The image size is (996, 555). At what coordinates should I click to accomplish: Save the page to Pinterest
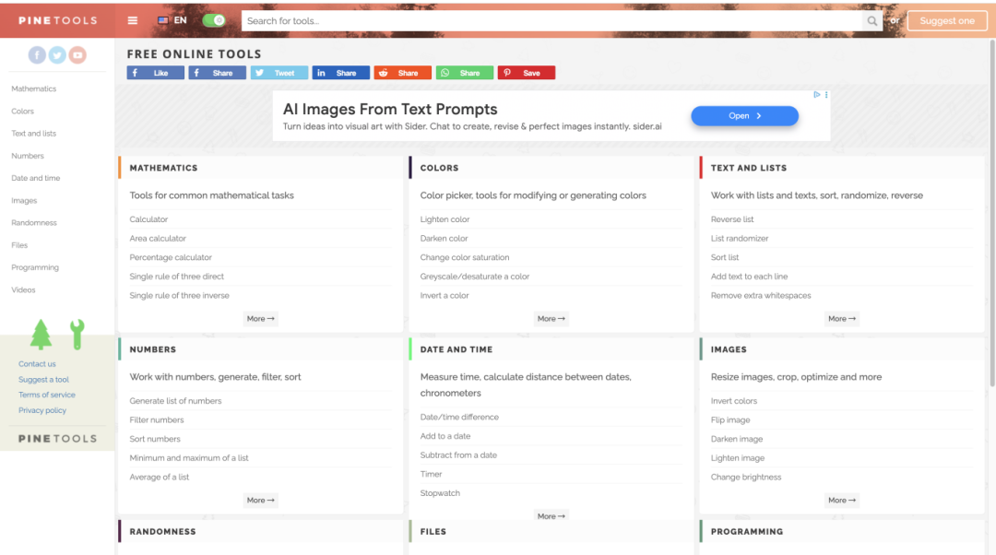[x=526, y=73]
